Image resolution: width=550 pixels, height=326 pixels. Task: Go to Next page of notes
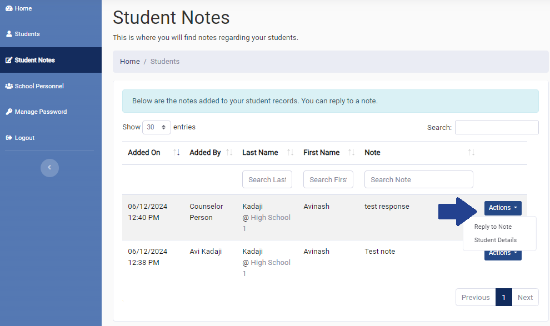point(525,297)
